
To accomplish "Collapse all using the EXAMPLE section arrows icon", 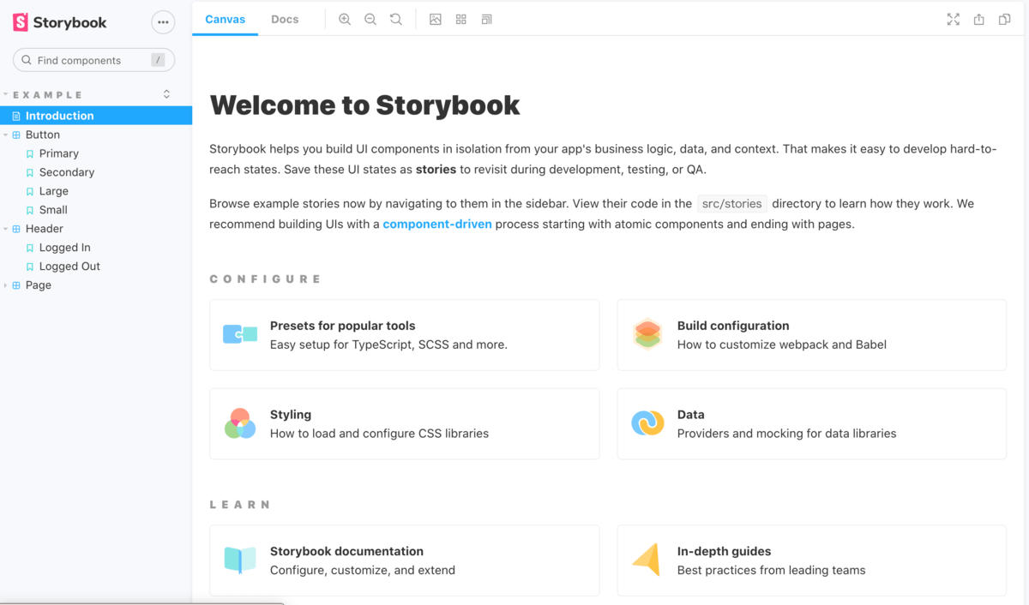I will coord(166,94).
